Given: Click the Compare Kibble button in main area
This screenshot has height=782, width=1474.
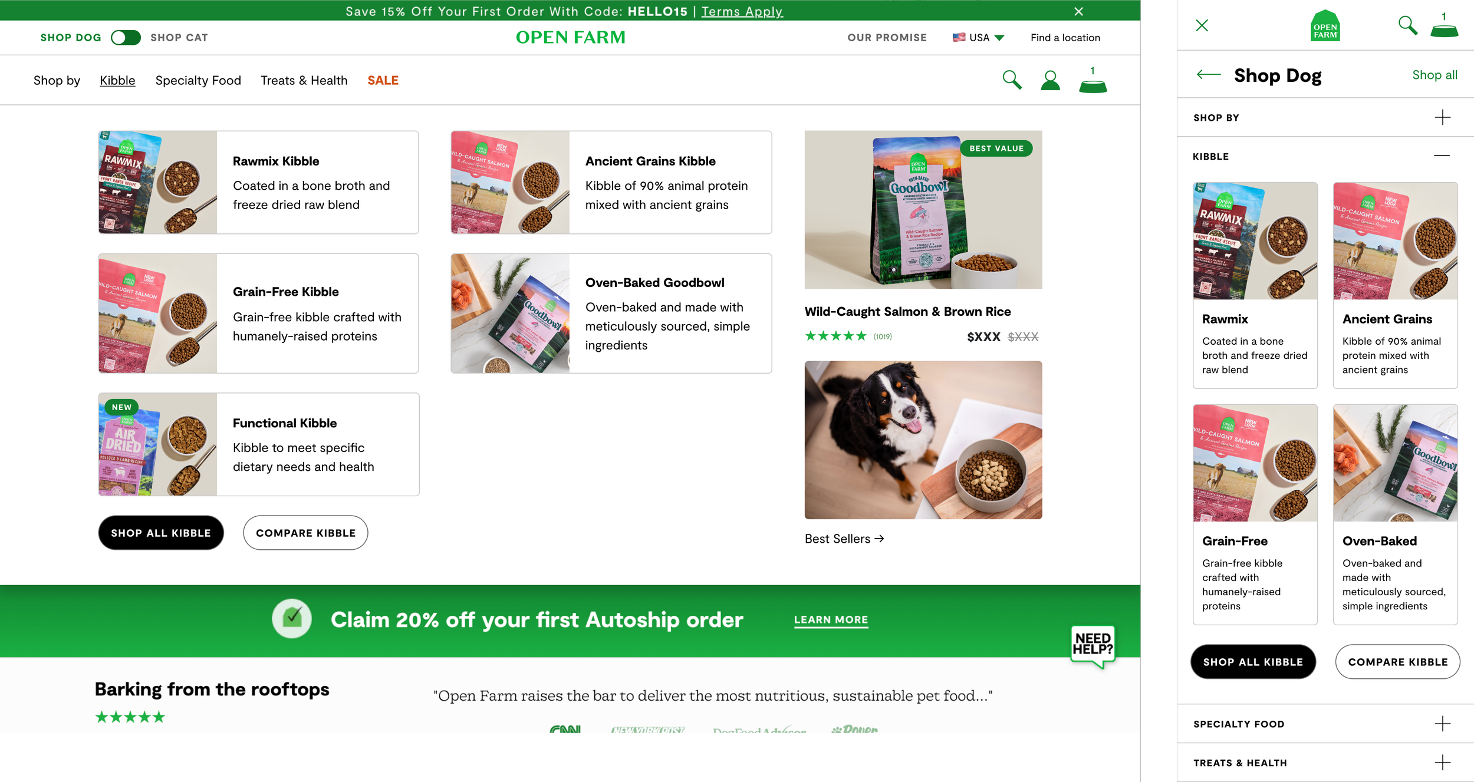Looking at the screenshot, I should pyautogui.click(x=305, y=533).
